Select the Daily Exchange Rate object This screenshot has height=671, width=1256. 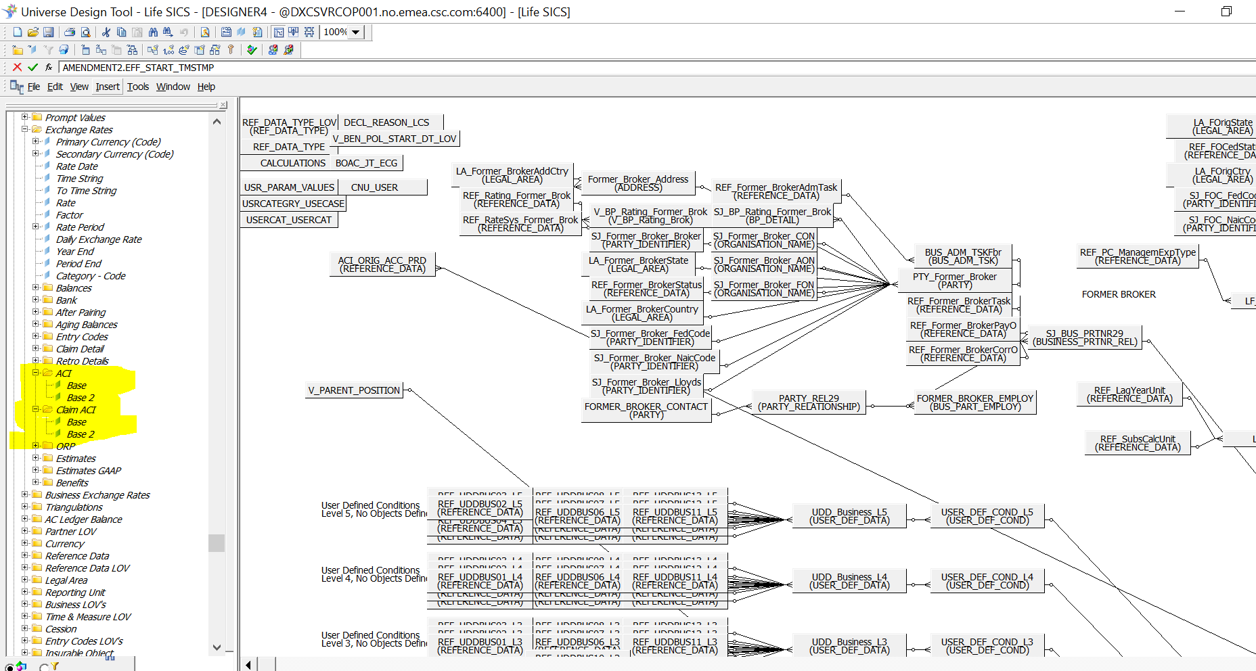[99, 239]
